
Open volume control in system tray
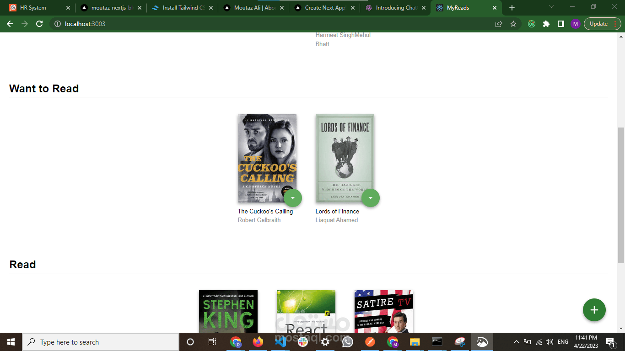pyautogui.click(x=550, y=342)
